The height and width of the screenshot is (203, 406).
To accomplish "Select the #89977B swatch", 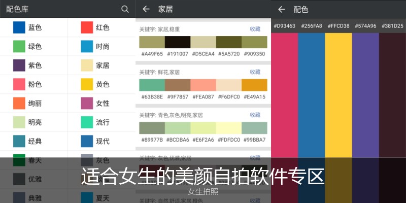I will coord(152,128).
